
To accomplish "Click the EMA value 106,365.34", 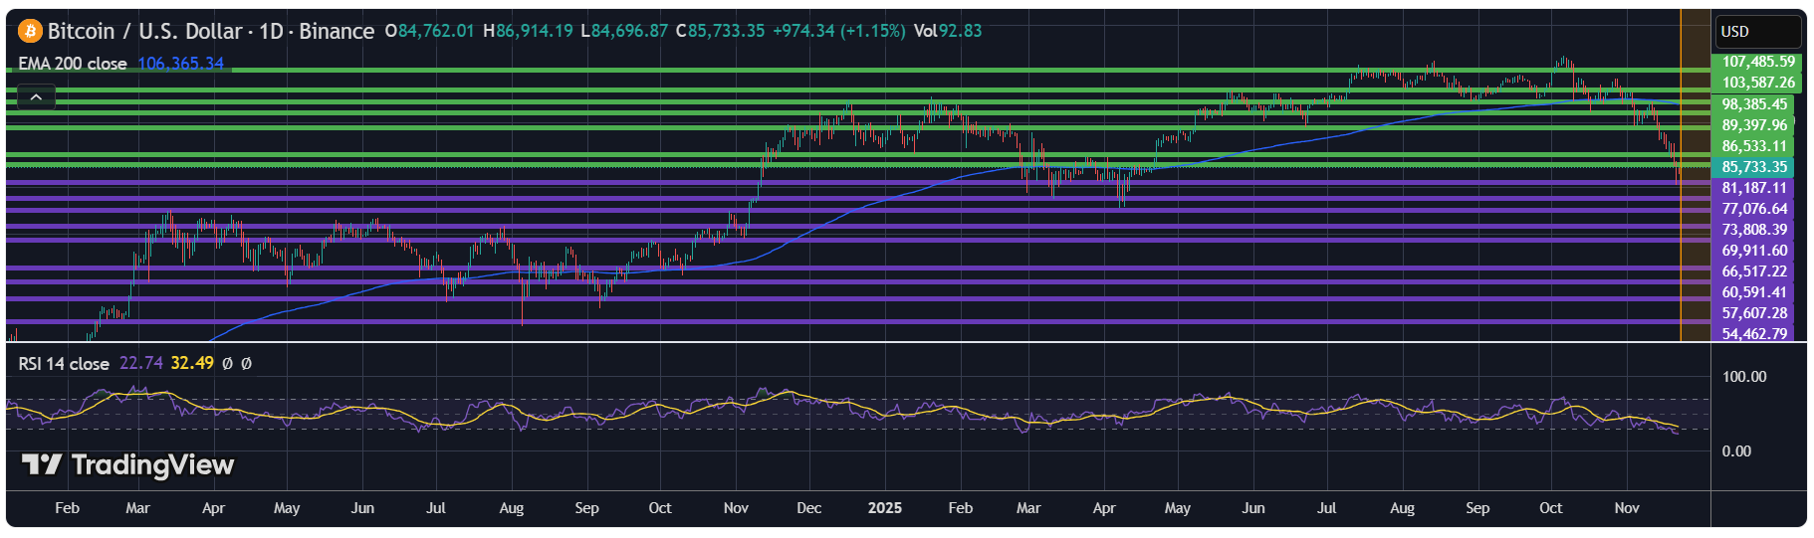I will [180, 64].
